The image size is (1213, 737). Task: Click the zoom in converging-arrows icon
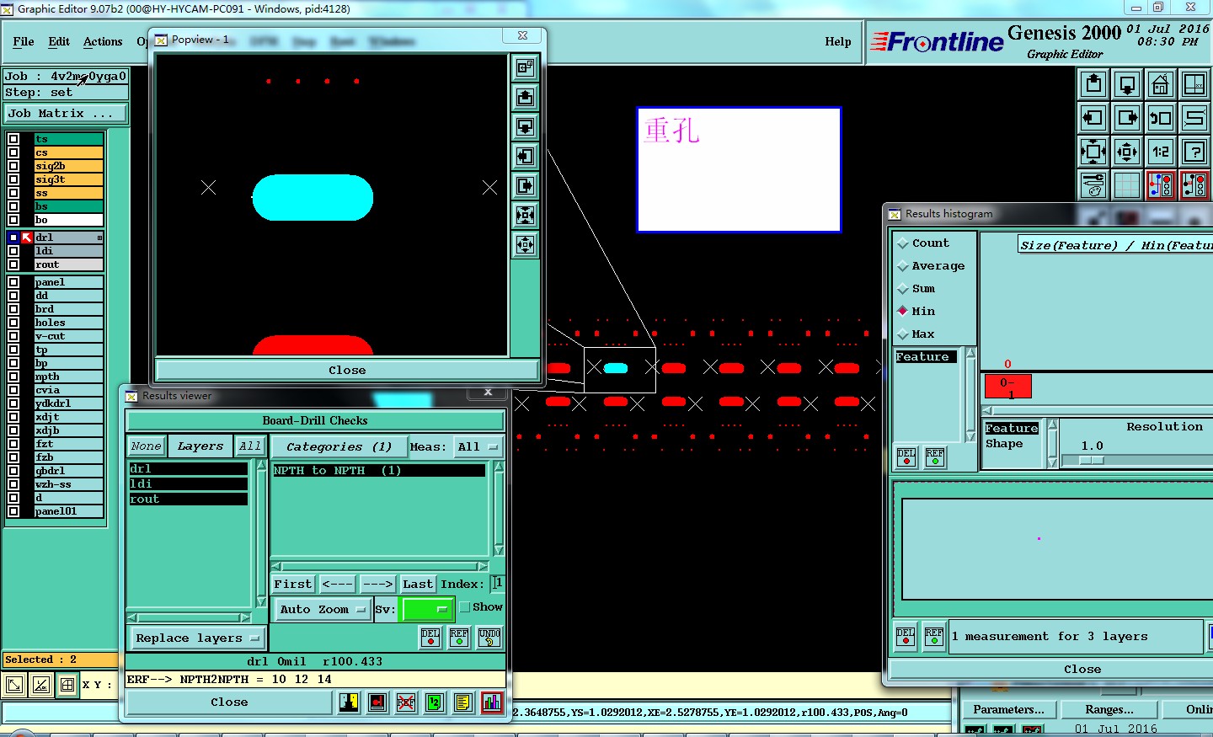tap(1093, 152)
